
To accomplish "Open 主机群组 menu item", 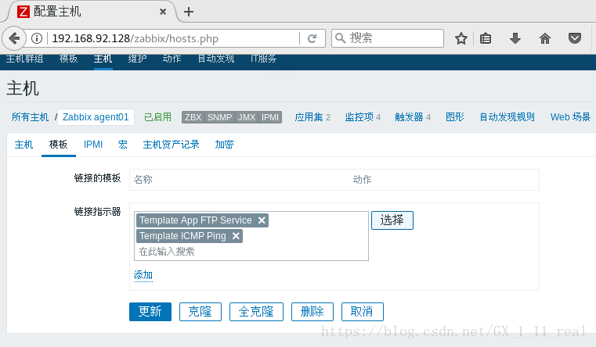I will [x=25, y=59].
